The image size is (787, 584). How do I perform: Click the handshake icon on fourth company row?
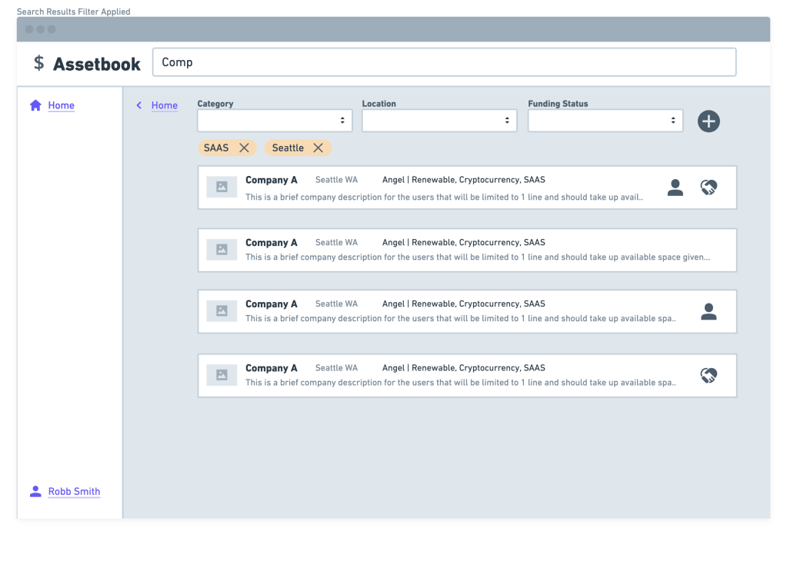pos(709,376)
